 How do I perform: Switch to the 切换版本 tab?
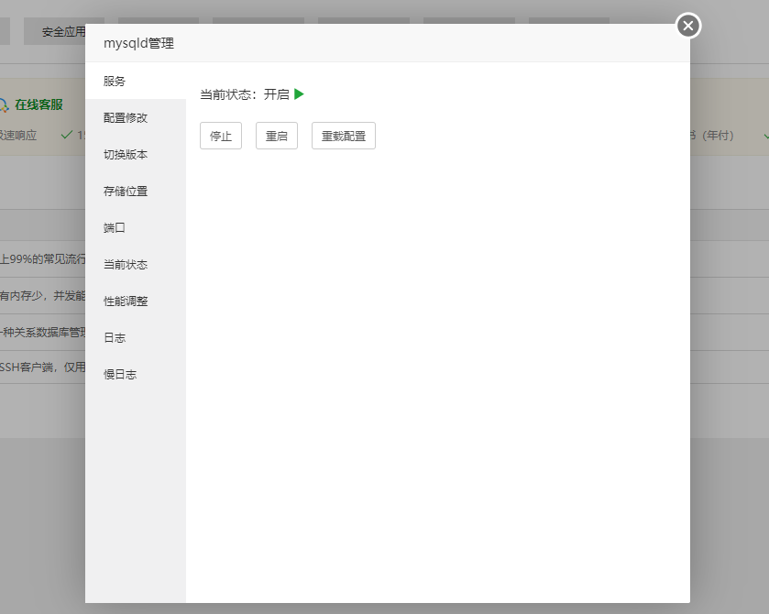pos(136,155)
